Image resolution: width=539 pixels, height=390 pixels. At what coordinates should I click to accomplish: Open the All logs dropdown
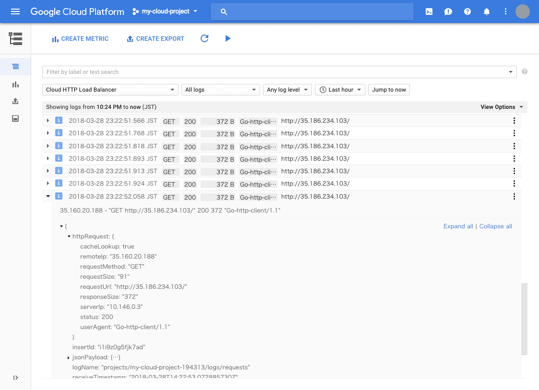click(220, 90)
